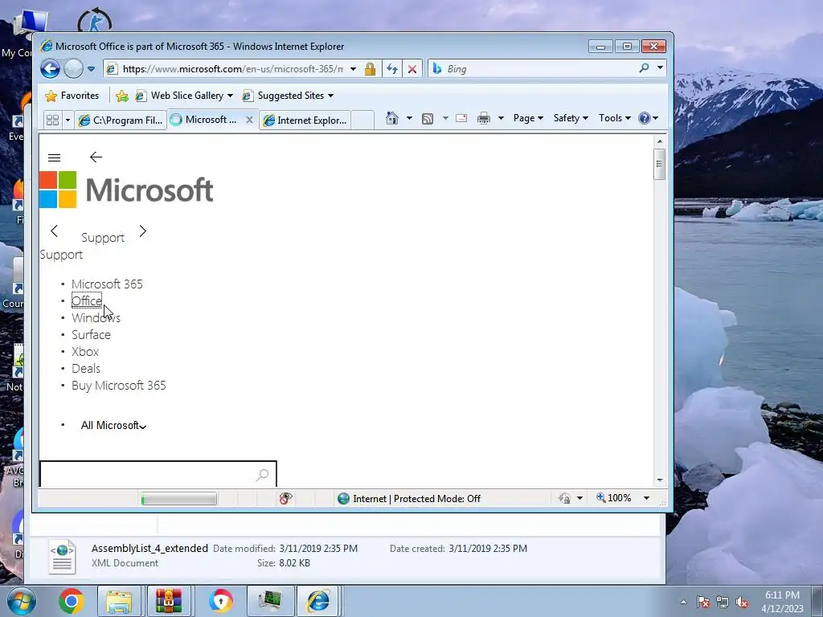Click the browser Forward arrow button
Viewport: 823px width, 617px height.
point(73,69)
